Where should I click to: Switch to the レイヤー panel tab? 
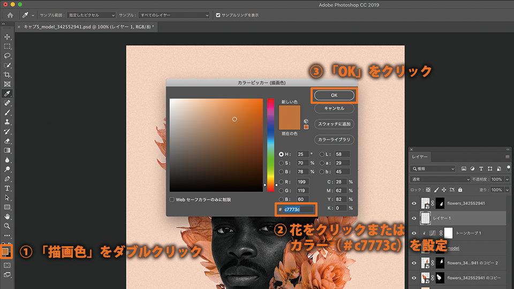(420, 157)
